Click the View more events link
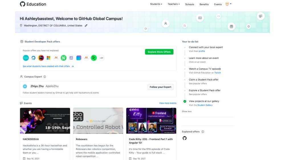 (x=168, y=103)
